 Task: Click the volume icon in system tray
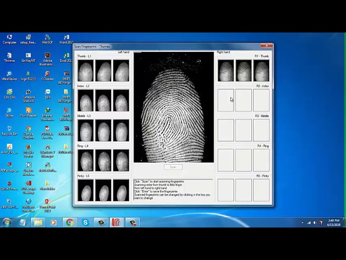[x=315, y=223]
